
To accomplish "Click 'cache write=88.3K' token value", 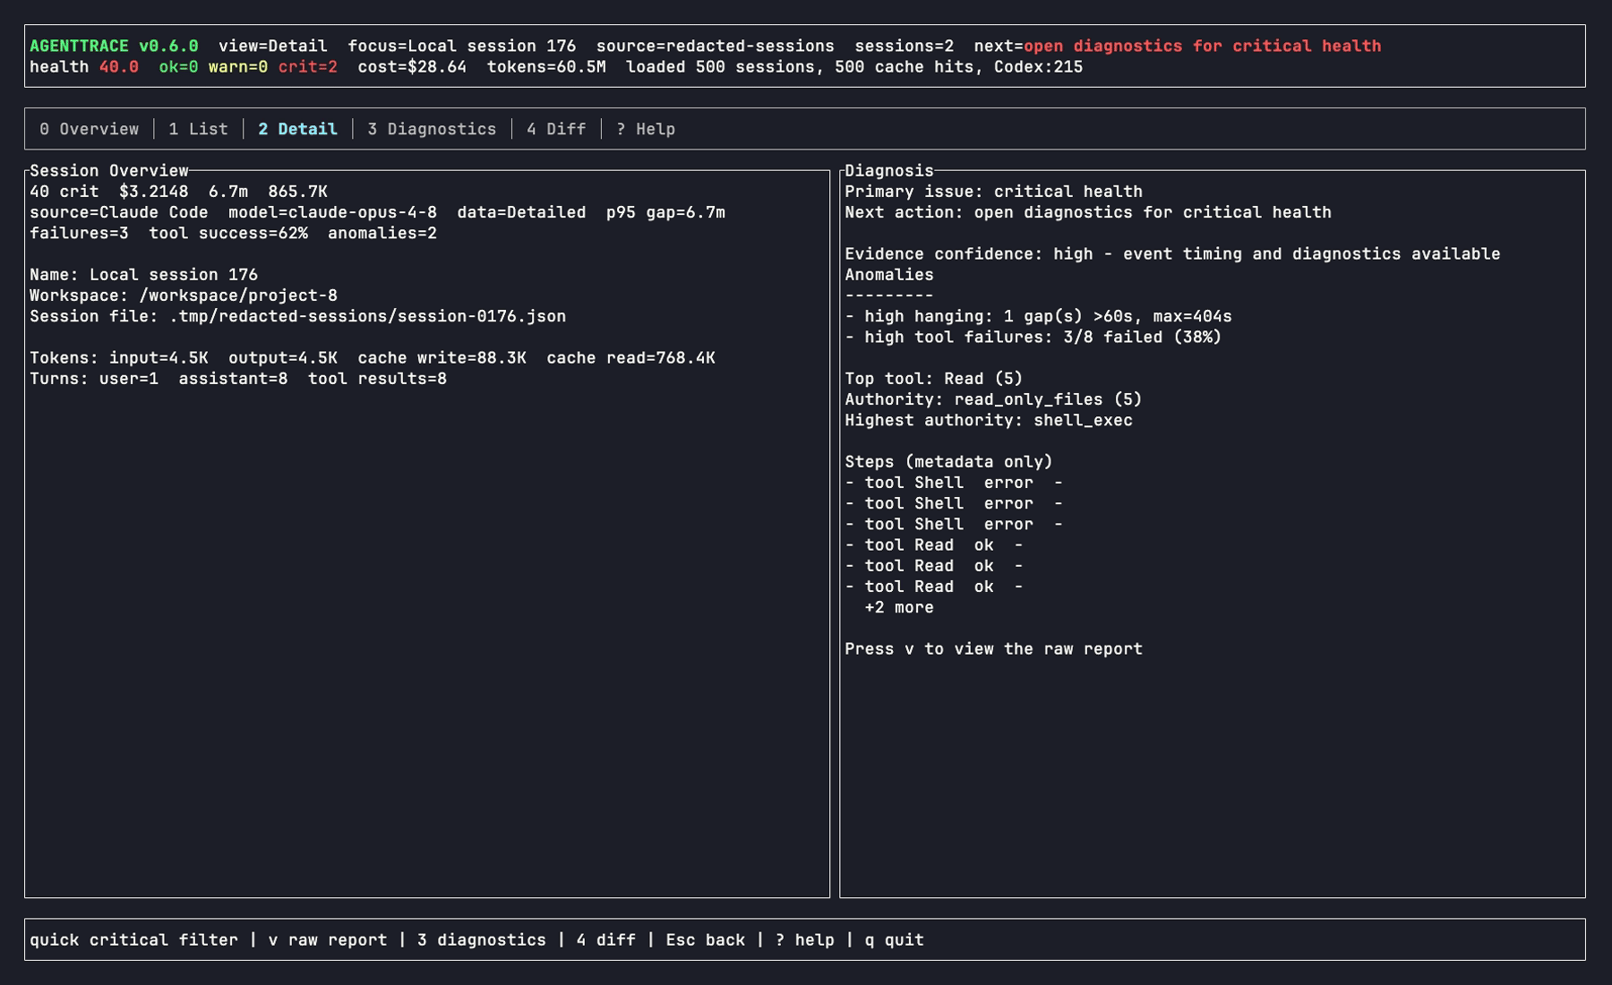I will point(442,358).
